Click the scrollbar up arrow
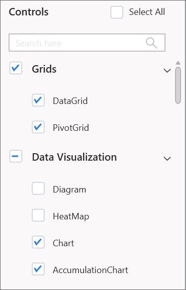The width and height of the screenshot is (186, 290). pyautogui.click(x=178, y=63)
